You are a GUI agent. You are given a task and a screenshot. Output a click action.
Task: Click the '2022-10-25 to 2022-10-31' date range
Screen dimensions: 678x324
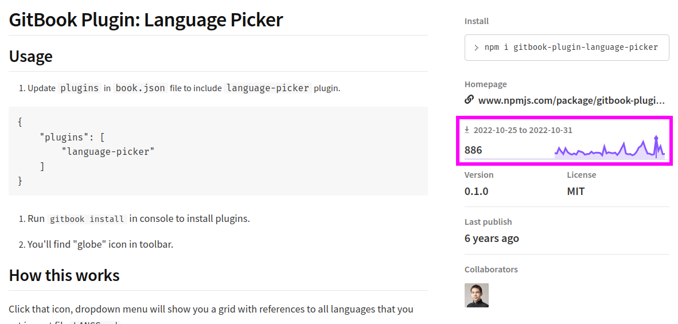[523, 130]
